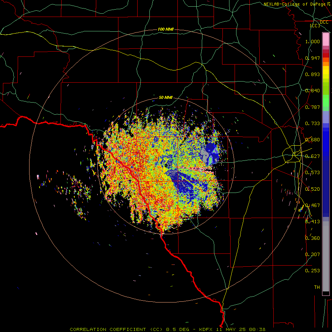Click the 0.520 value on the scale

point(312,189)
